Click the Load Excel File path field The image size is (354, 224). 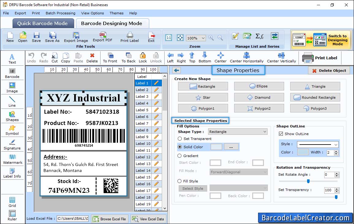point(72,218)
